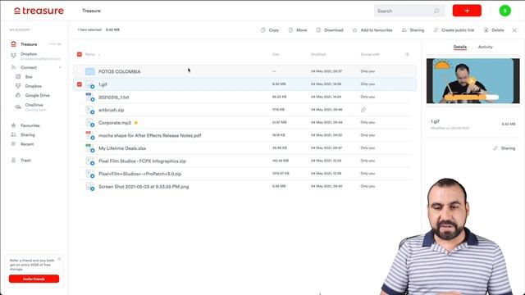Open the FOTOS COLOMBIA folder
This screenshot has width=525, height=295.
(119, 71)
